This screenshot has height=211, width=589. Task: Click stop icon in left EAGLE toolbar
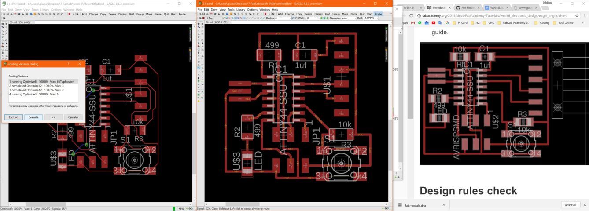point(70,14)
